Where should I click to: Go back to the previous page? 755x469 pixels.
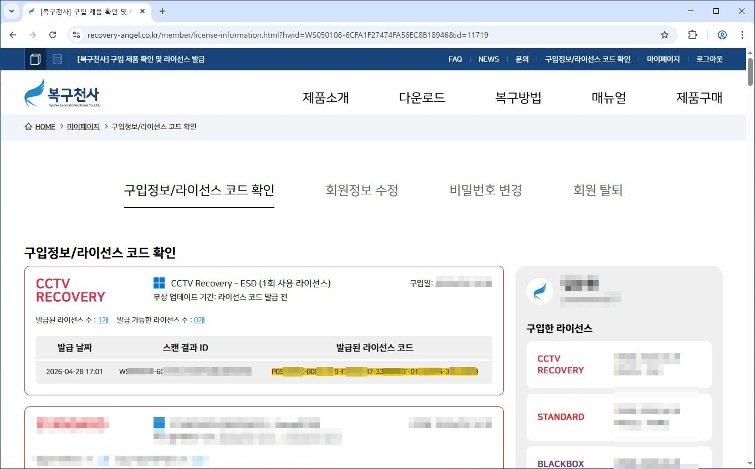click(x=13, y=35)
